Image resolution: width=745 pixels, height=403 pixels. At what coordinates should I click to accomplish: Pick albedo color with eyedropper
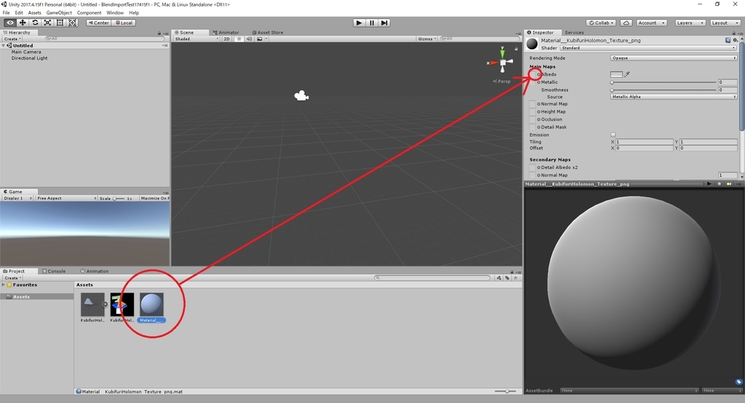[x=627, y=75]
